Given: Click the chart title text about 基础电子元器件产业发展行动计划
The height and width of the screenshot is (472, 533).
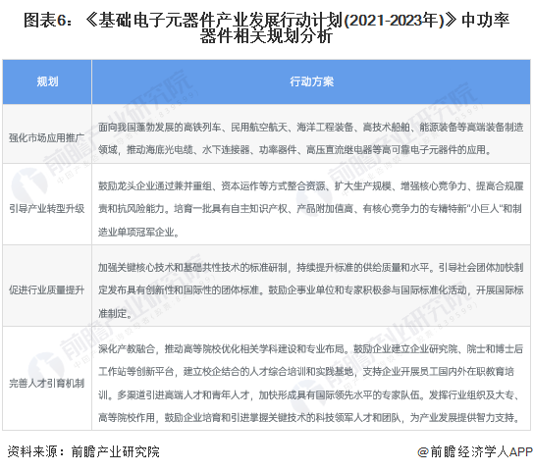Looking at the screenshot, I should pyautogui.click(x=266, y=28).
